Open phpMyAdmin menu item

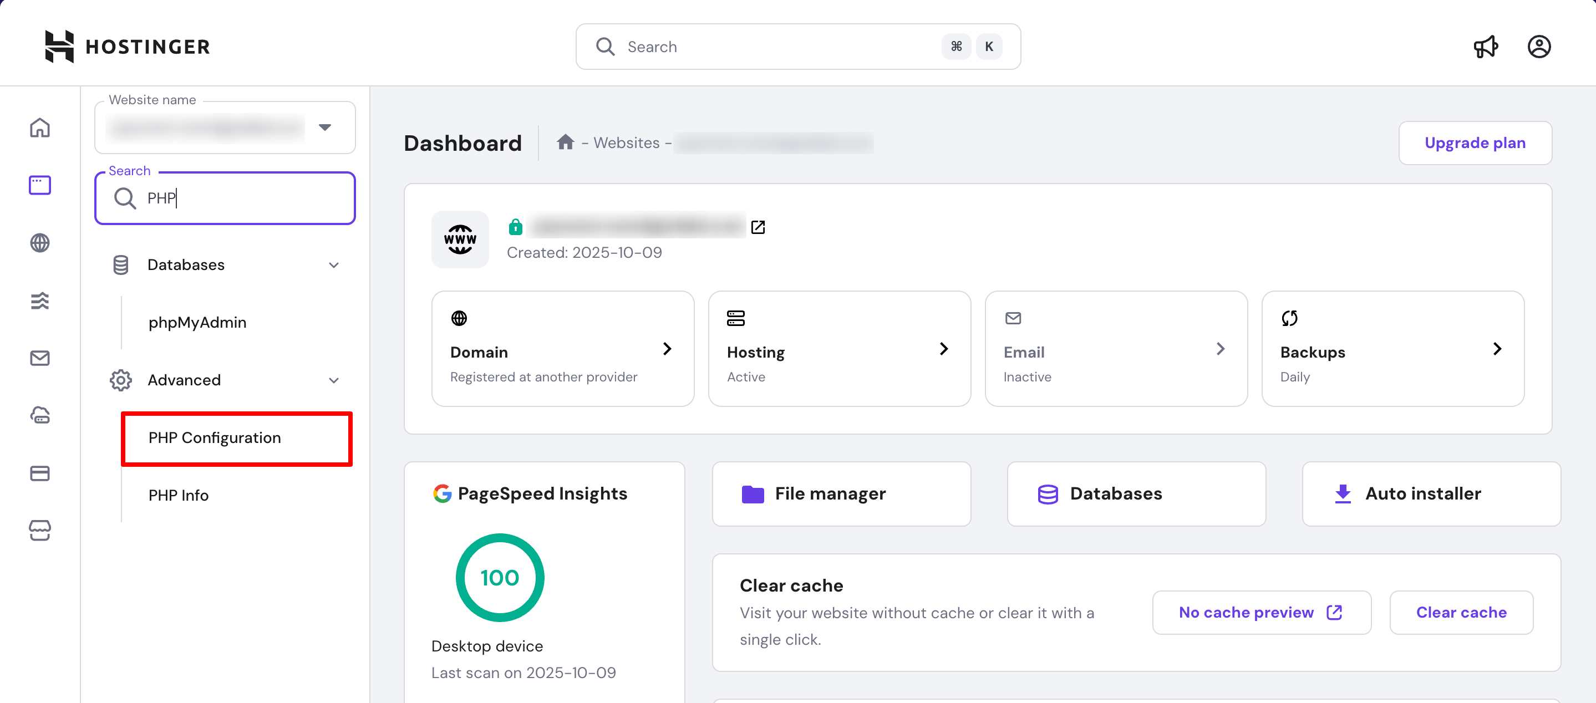coord(197,323)
